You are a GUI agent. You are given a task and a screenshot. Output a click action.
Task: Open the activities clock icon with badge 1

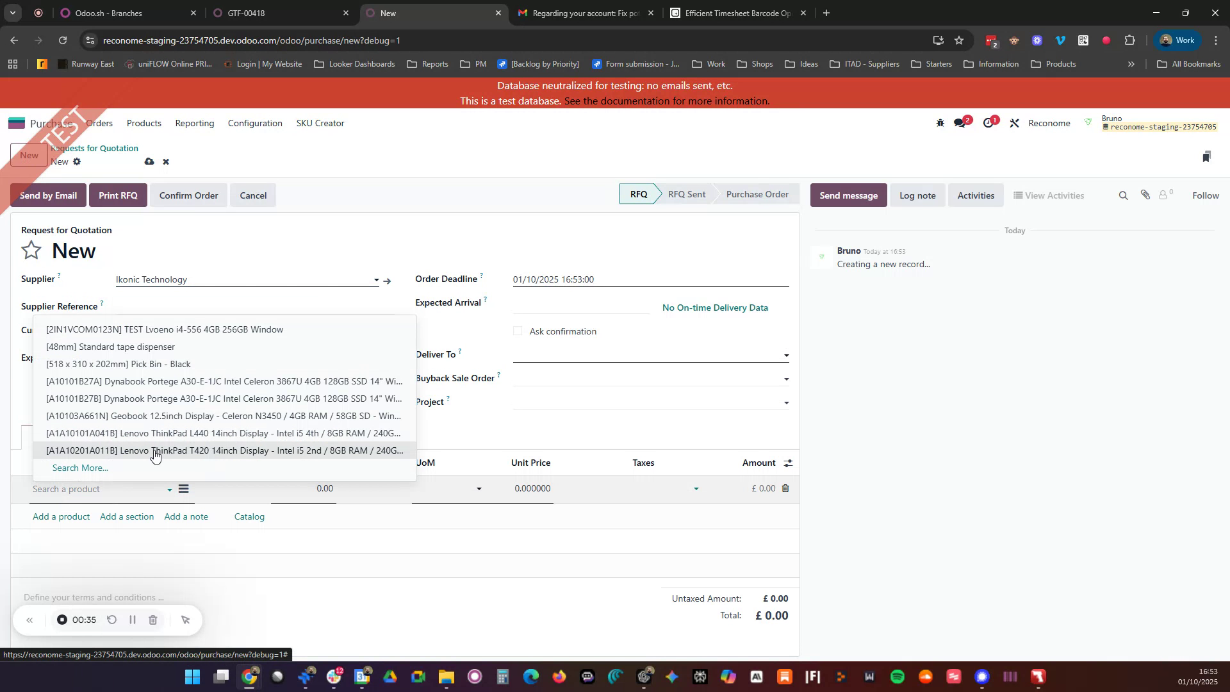(989, 122)
